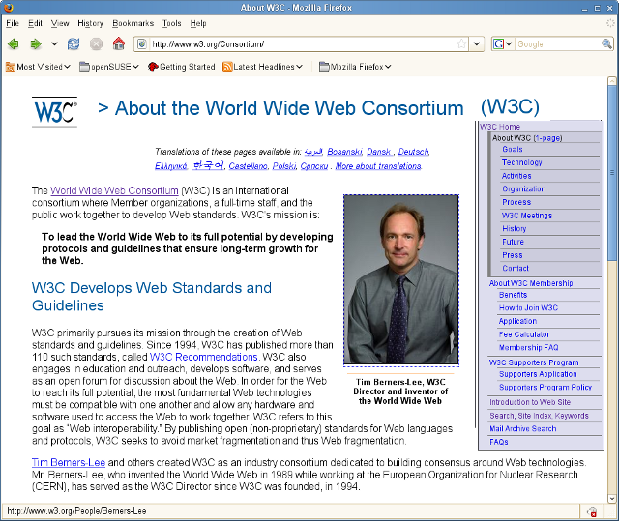619x521 pixels.
Task: Click the green Back arrow button
Action: 13,43
